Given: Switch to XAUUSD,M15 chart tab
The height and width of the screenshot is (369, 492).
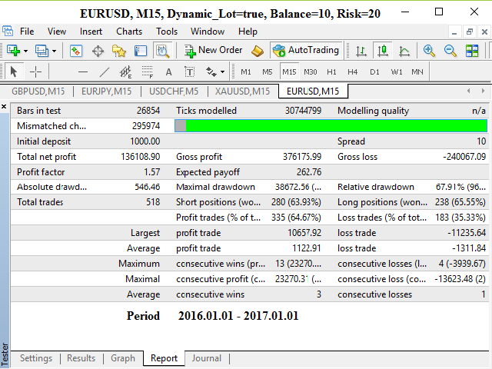Looking at the screenshot, I should (242, 91).
